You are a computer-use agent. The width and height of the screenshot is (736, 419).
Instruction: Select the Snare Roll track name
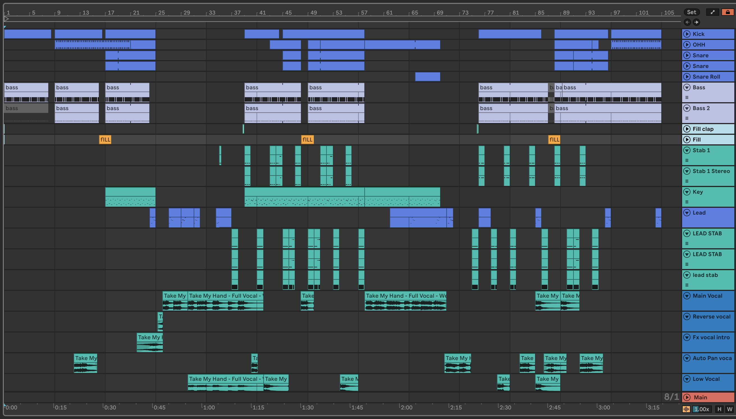click(706, 77)
